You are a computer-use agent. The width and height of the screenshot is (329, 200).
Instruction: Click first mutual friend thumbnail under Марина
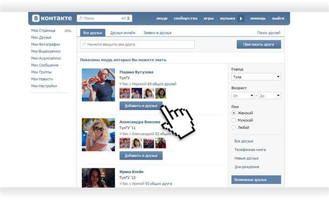click(x=125, y=93)
